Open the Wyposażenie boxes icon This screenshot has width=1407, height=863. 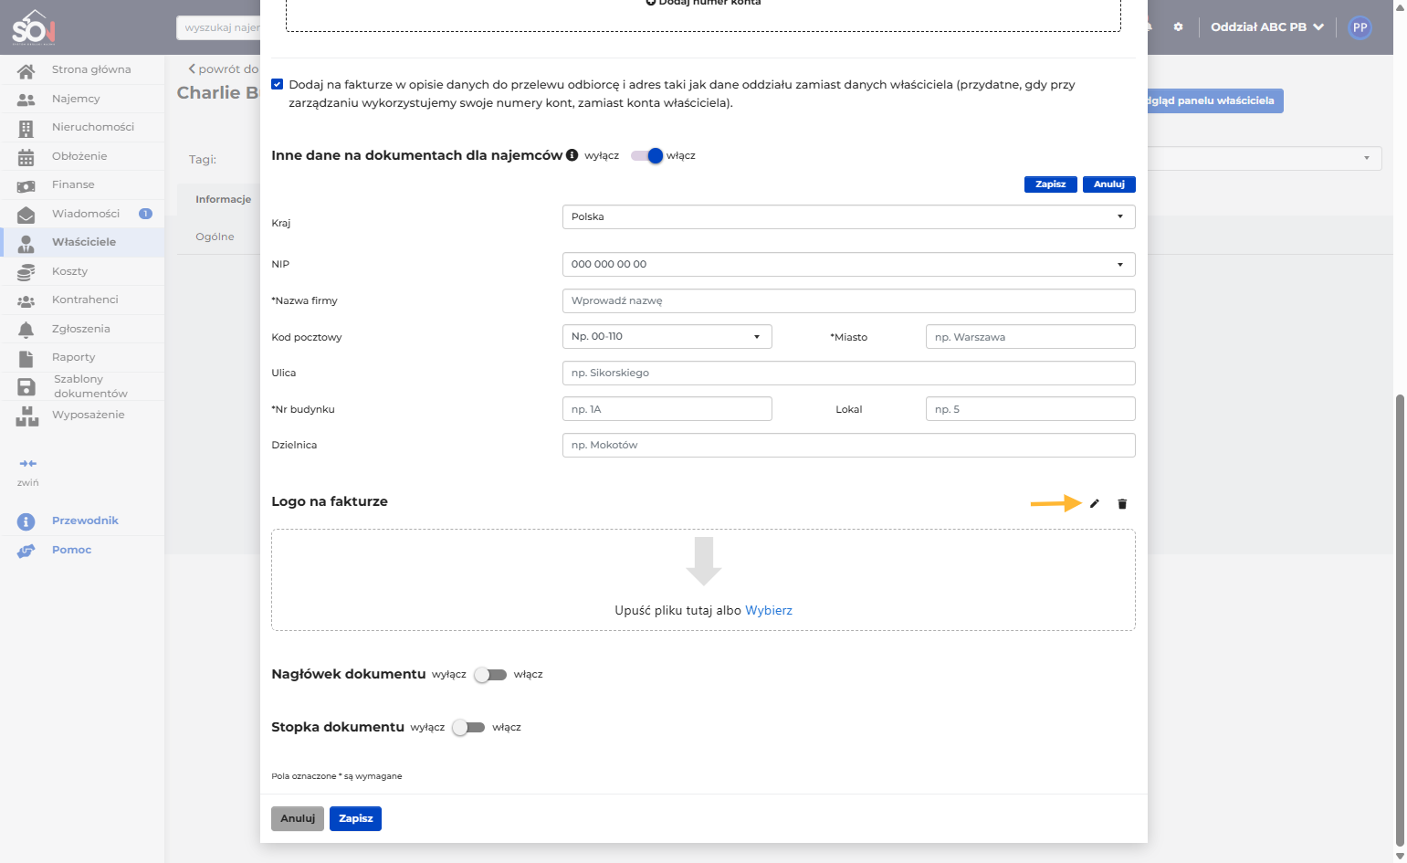pos(27,416)
